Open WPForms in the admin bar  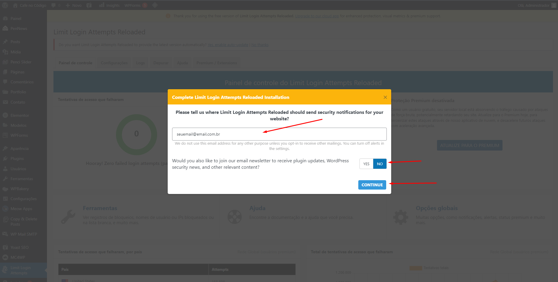coord(136,5)
